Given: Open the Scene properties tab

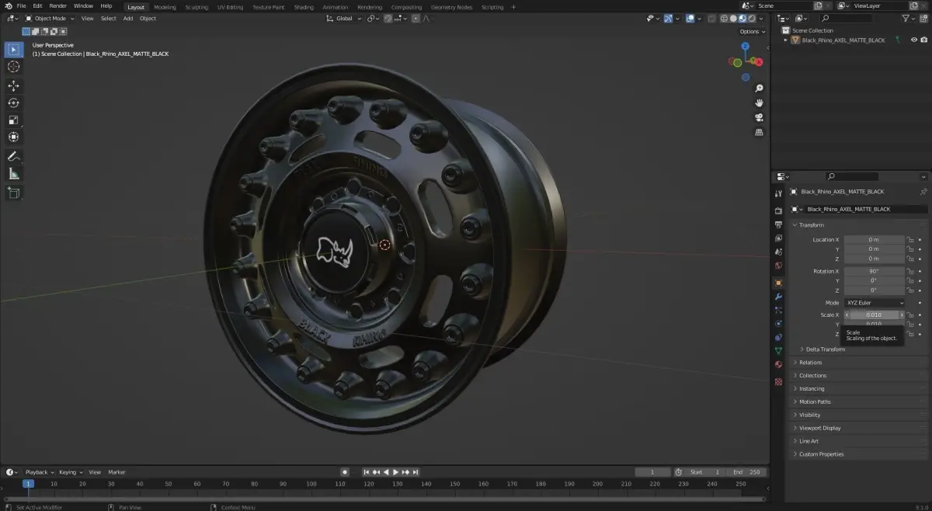Looking at the screenshot, I should pyautogui.click(x=778, y=252).
